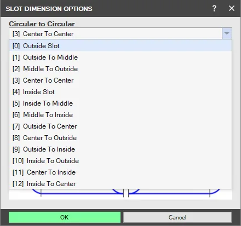Pick [11] Center To Inside
This screenshot has height=226, width=241.
(x=120, y=172)
